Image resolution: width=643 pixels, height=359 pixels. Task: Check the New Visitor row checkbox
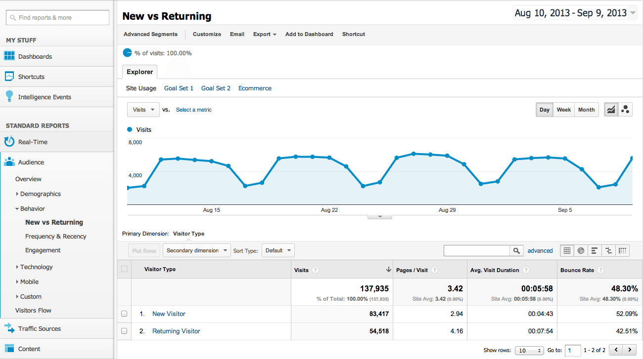coord(124,314)
